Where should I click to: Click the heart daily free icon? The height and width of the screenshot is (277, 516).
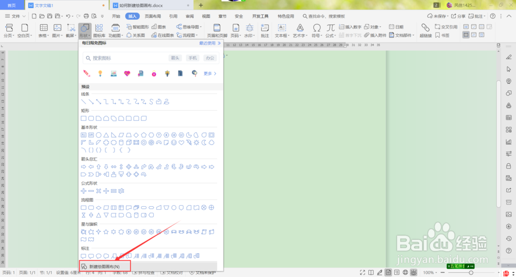pos(127,73)
